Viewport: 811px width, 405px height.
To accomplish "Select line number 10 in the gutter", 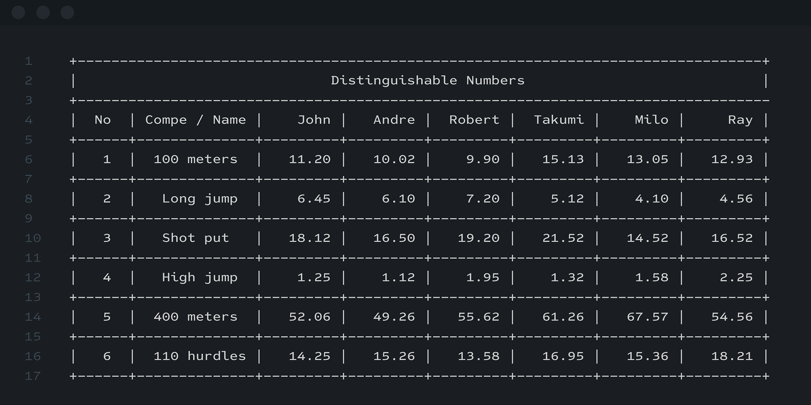I will 33,238.
